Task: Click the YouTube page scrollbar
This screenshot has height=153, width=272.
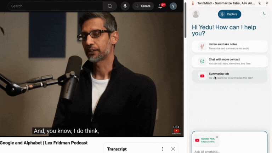Action: pyautogui.click(x=185, y=21)
